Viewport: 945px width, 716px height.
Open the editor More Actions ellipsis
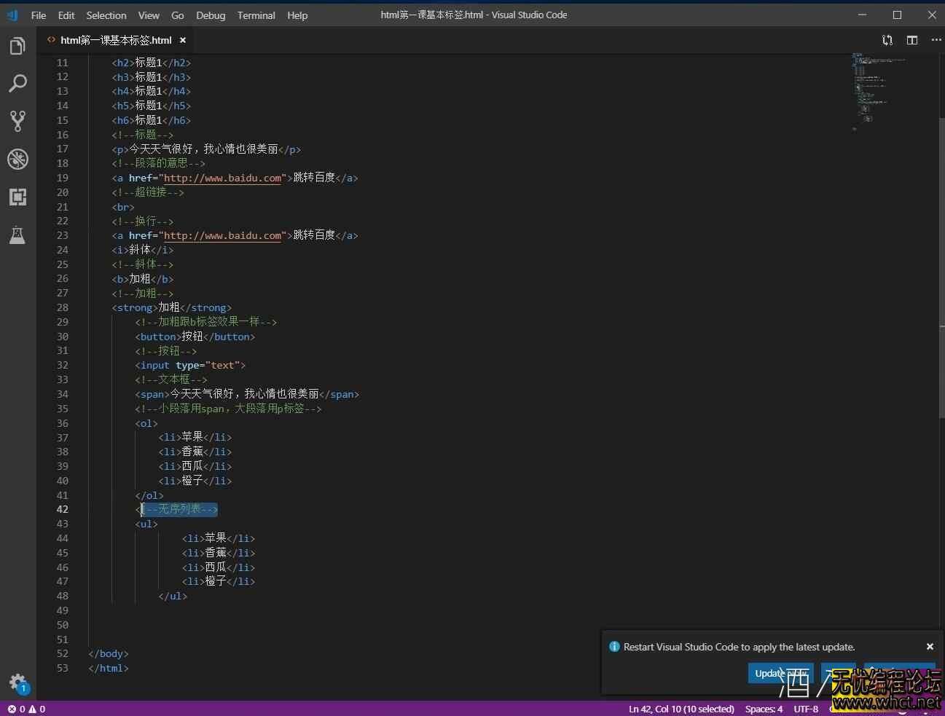click(936, 40)
